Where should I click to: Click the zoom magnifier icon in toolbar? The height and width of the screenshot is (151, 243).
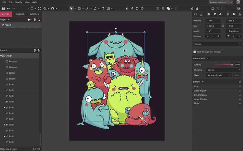tap(32, 7)
